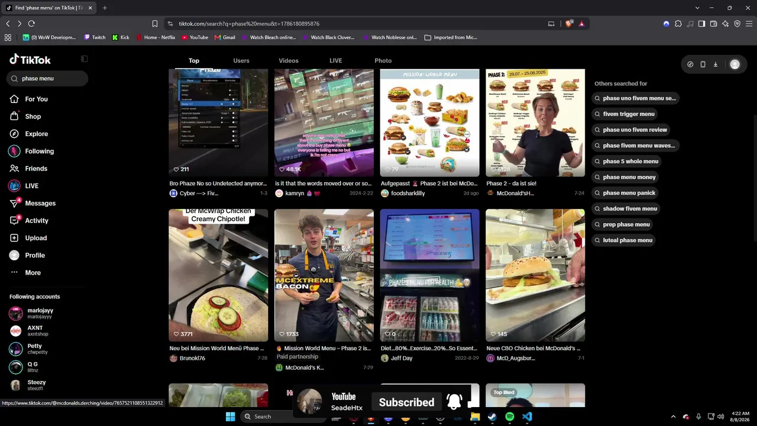Open the YouTube bookmark
Image resolution: width=757 pixels, height=426 pixels.
click(195, 37)
